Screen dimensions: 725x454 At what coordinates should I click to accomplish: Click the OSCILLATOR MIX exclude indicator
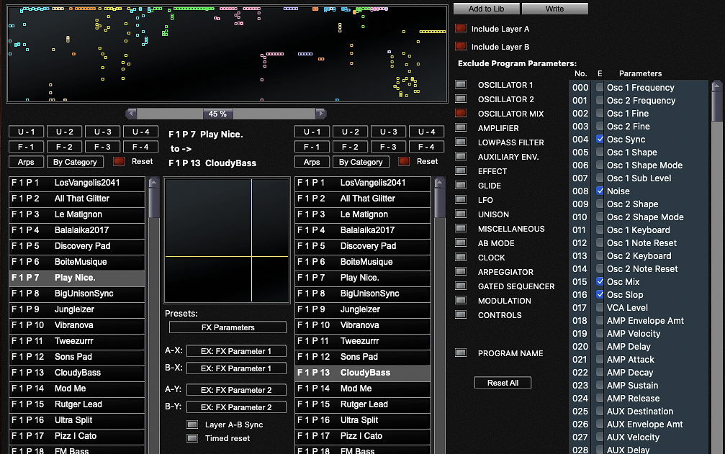pos(461,114)
